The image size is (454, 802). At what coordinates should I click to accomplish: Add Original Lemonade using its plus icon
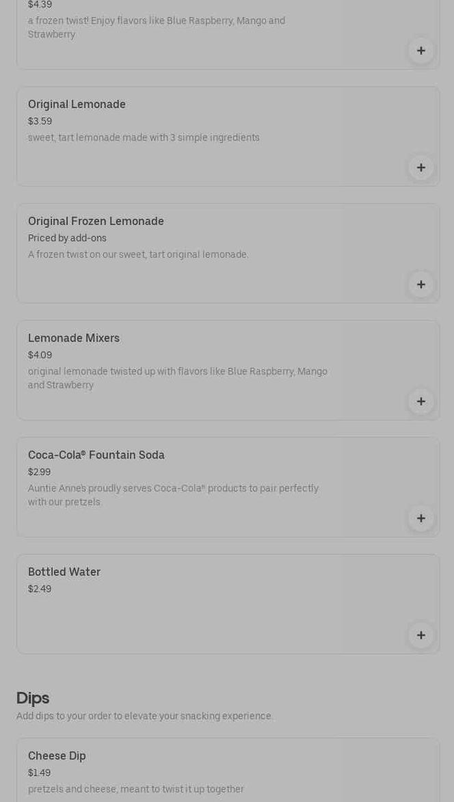(421, 168)
